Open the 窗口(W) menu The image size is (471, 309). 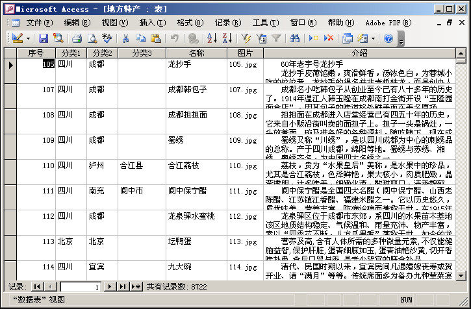pos(303,23)
